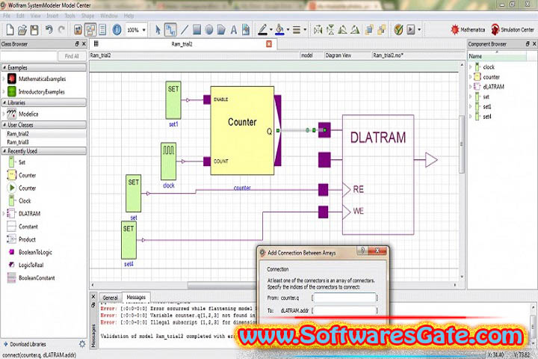Collapse the User Classes section

(x=4, y=125)
